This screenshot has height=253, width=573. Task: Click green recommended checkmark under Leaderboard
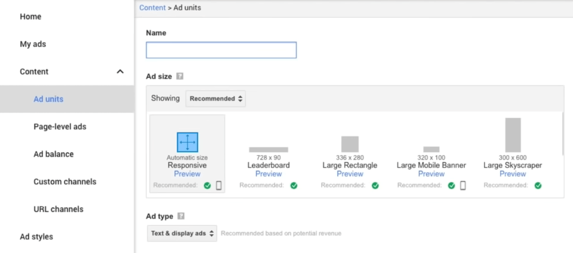[294, 185]
